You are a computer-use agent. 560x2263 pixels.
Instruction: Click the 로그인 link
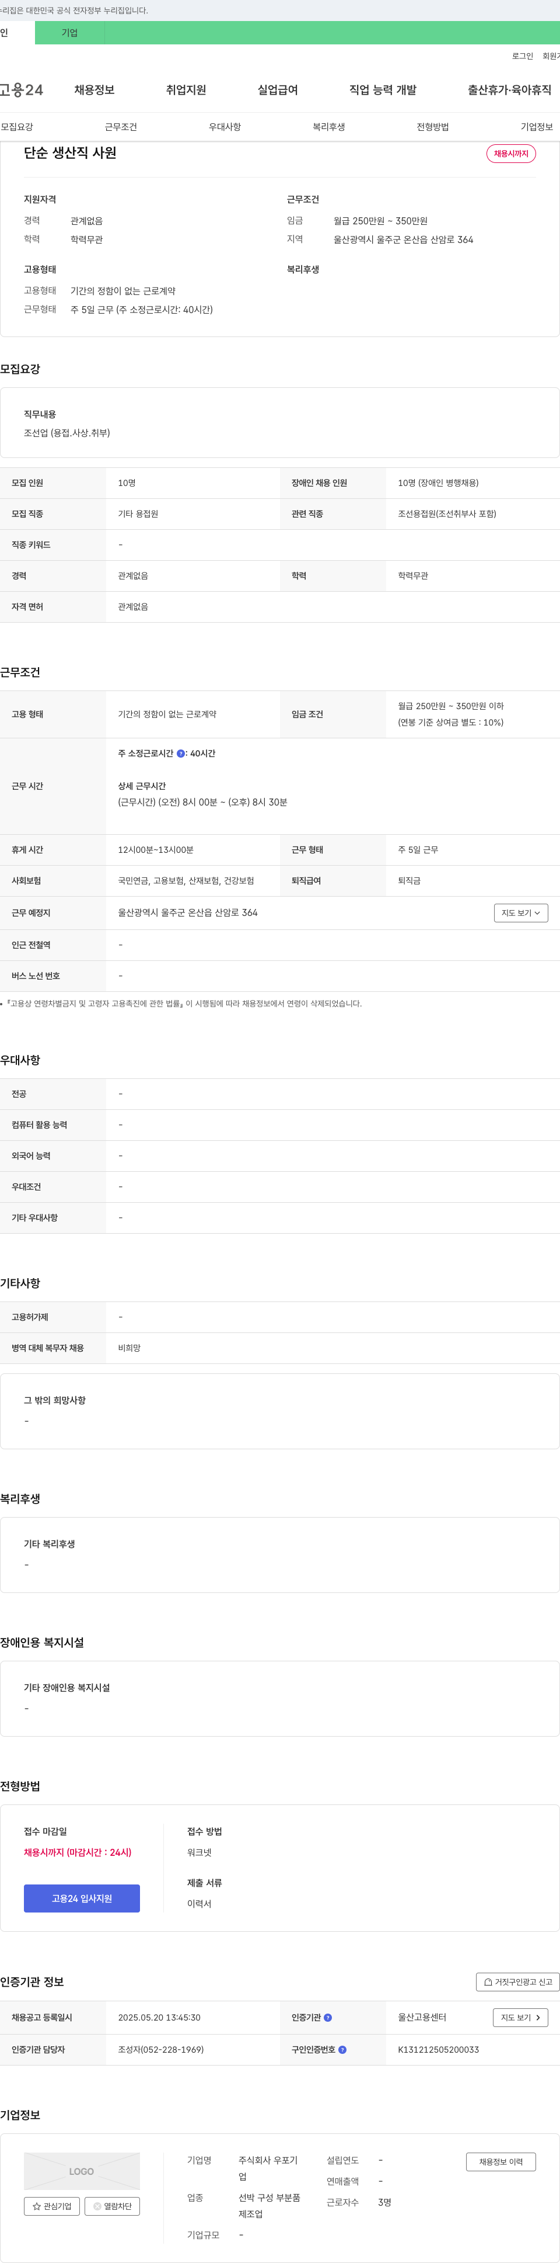(522, 56)
